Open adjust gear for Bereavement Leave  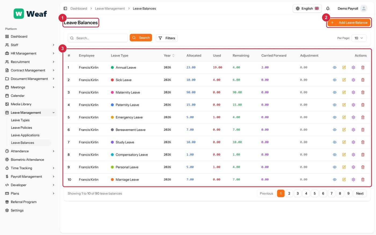pos(353,130)
